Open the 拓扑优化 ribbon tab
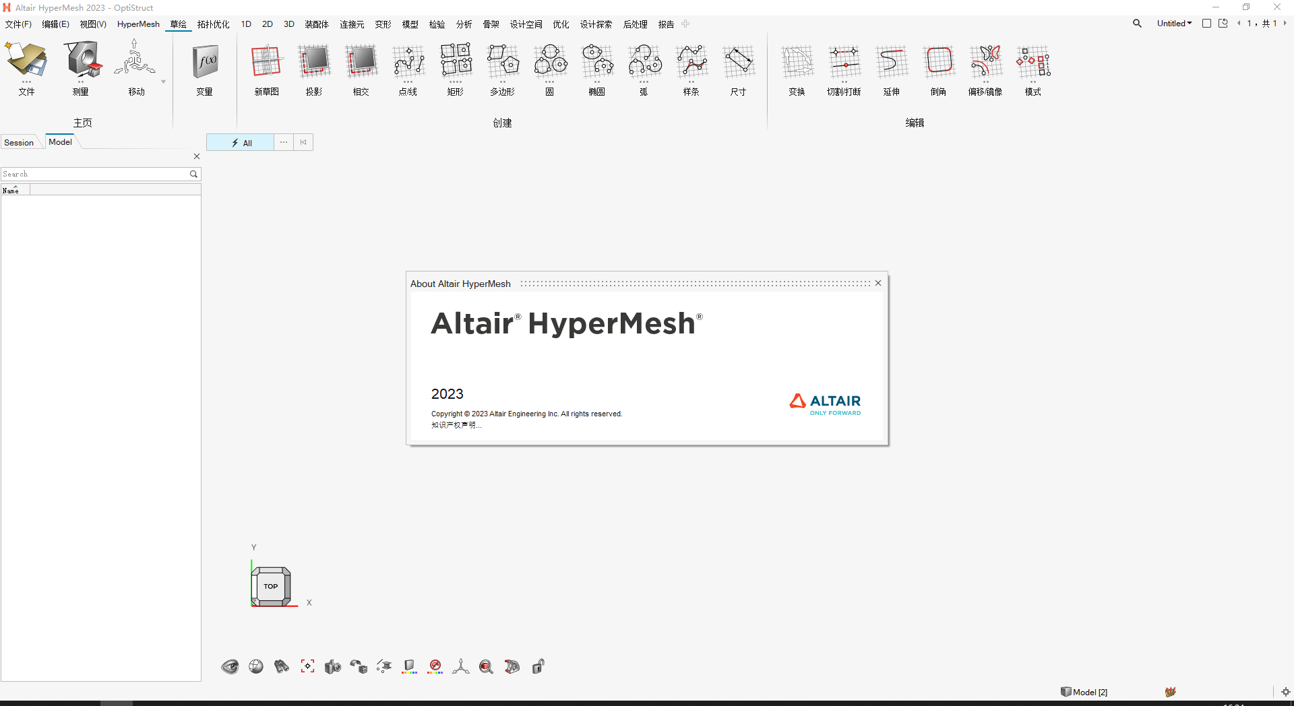This screenshot has height=706, width=1294. point(213,24)
